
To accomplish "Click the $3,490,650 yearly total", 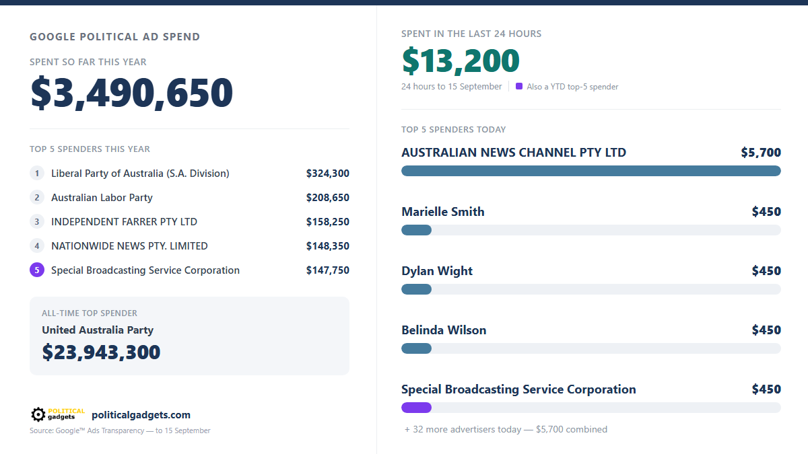I will tap(132, 93).
